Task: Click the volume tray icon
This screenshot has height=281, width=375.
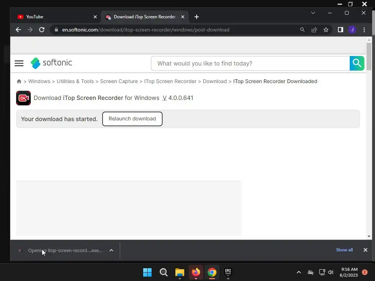Action: click(331, 272)
